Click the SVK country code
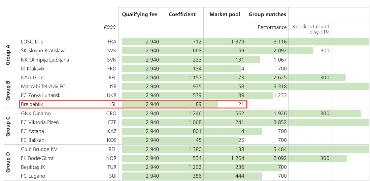This screenshot has width=370, height=181. (x=112, y=51)
